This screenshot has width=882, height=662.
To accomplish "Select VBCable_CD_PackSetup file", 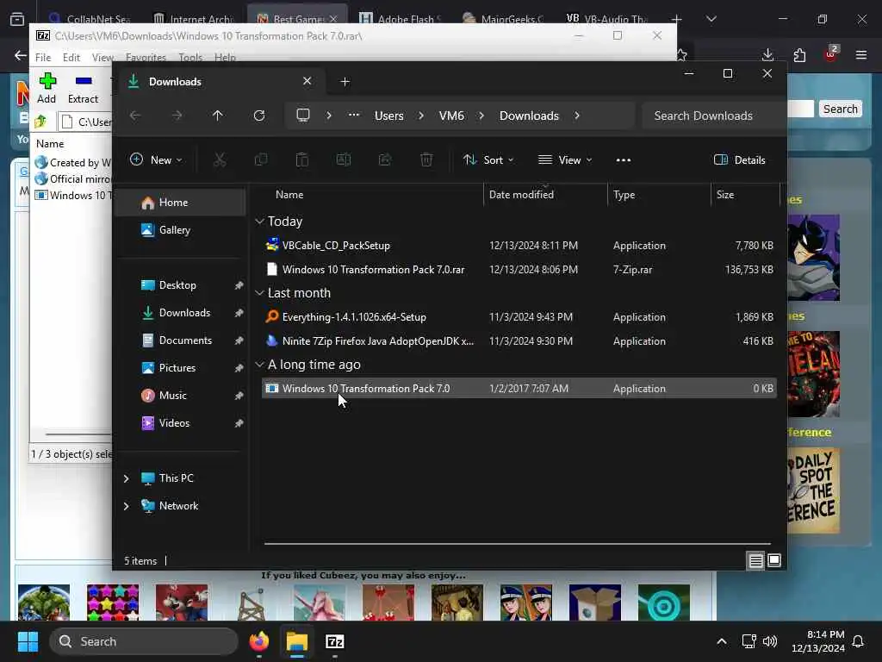I will click(519, 246).
